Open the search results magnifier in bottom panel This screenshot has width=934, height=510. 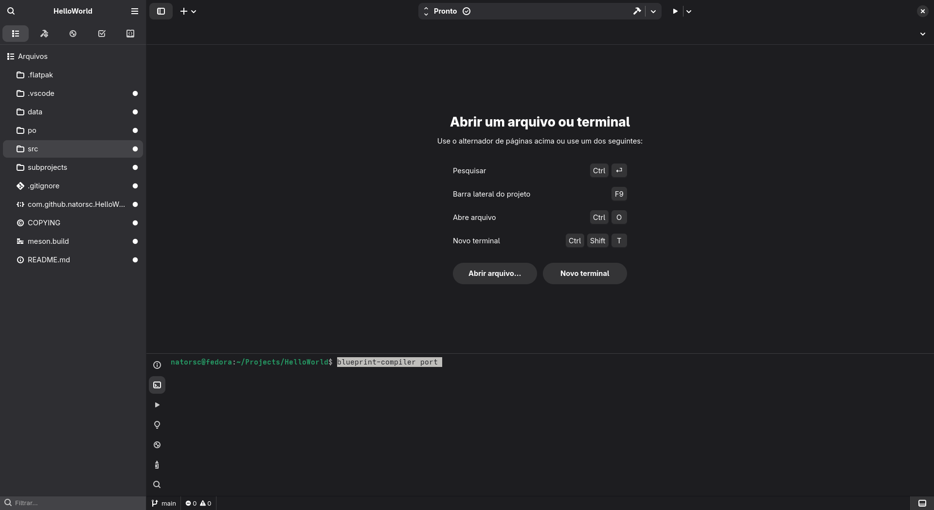(x=157, y=485)
